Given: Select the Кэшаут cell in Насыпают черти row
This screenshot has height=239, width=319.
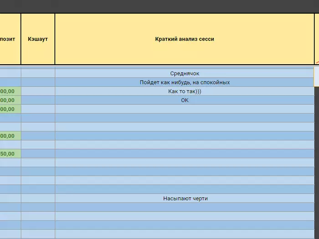Looking at the screenshot, I should pos(38,198).
